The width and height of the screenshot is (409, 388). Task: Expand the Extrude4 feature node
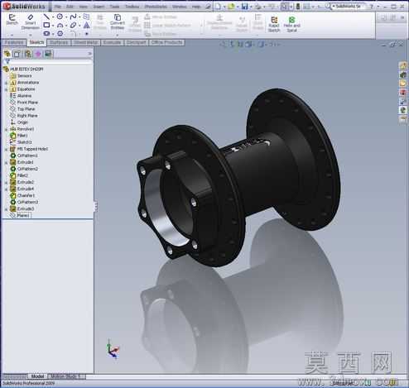pos(6,189)
